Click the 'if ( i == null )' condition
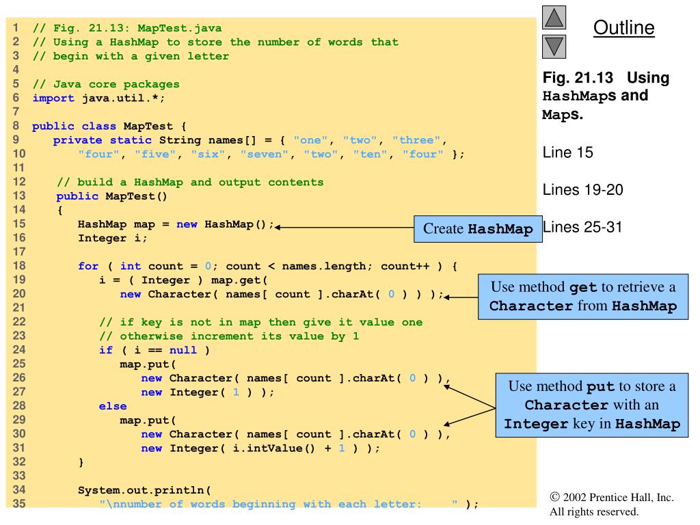The image size is (700, 525). coord(154,350)
